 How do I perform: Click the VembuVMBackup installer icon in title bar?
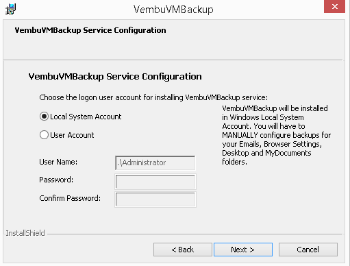(10, 9)
